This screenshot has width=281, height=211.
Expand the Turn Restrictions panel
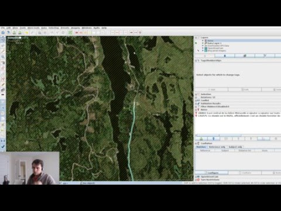click(x=196, y=180)
